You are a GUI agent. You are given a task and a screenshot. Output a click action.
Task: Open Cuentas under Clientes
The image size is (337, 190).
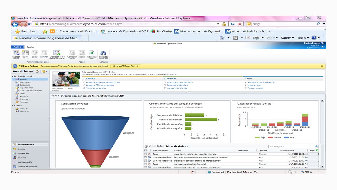pyautogui.click(x=24, y=108)
